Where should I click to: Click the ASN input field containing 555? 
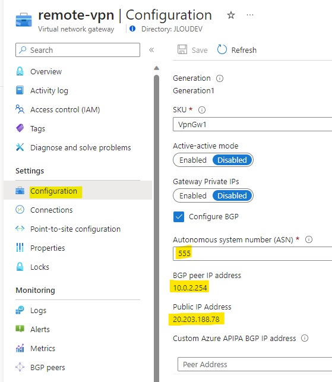tap(252, 254)
